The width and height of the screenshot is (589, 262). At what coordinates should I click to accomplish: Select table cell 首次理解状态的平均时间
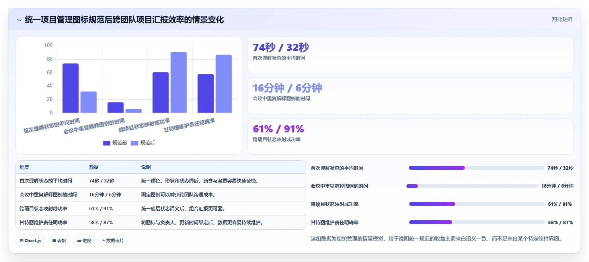coord(46,181)
